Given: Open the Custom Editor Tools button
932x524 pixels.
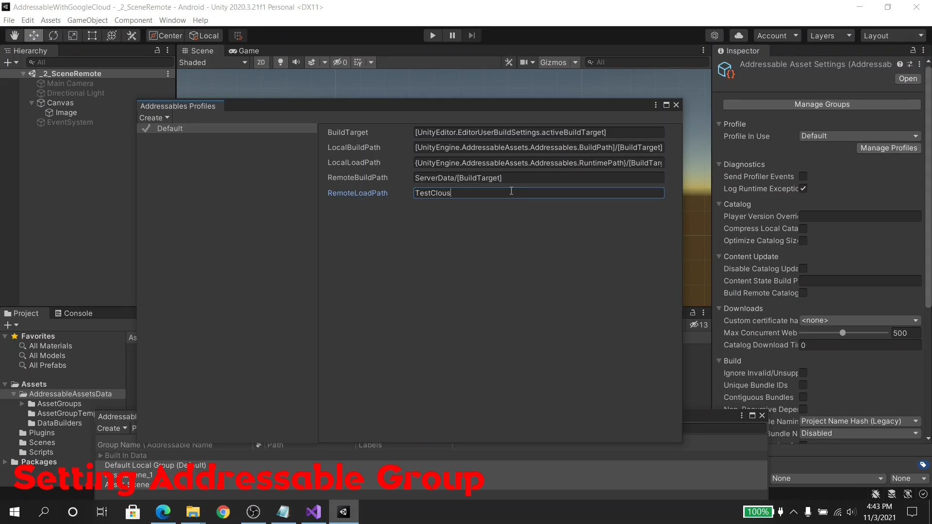Looking at the screenshot, I should (x=132, y=35).
